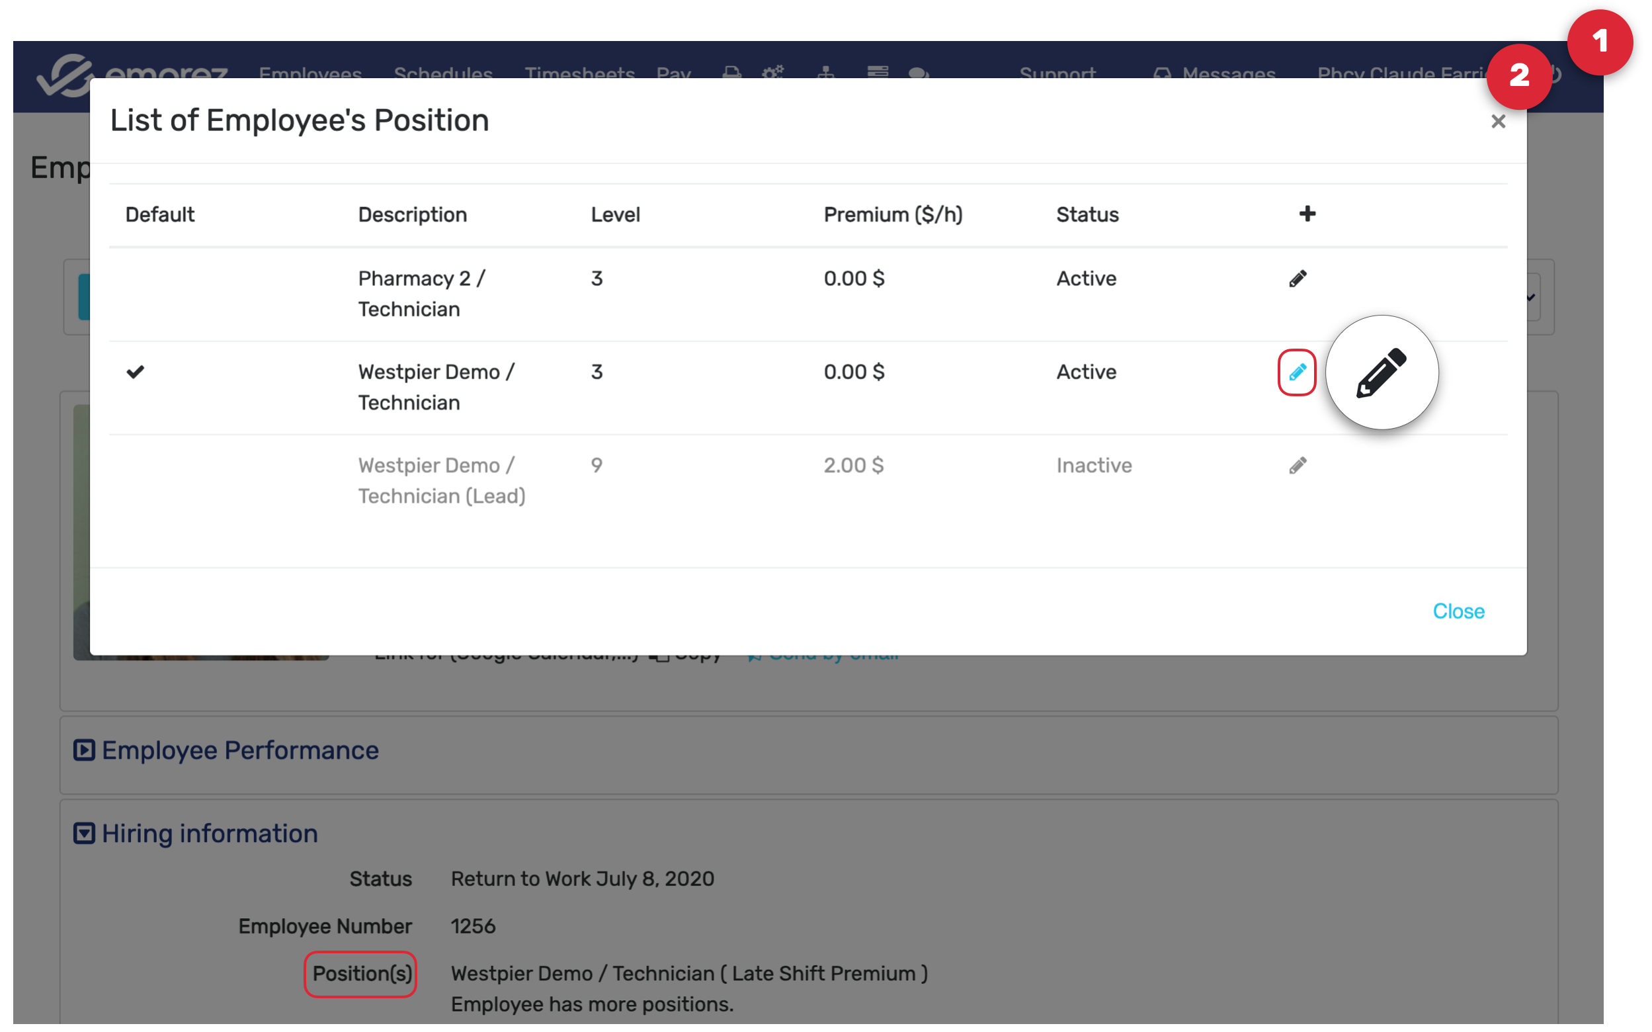This screenshot has height=1032, width=1652.
Task: Open the Timesheets menu
Action: 579,72
